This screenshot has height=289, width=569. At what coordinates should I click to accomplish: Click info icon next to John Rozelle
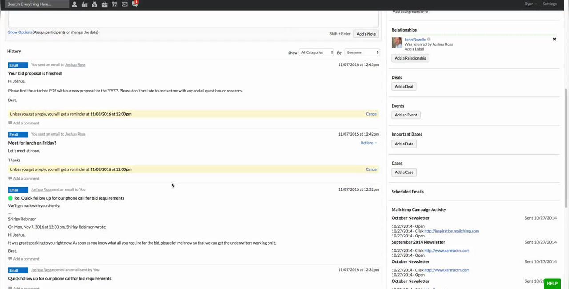(429, 40)
